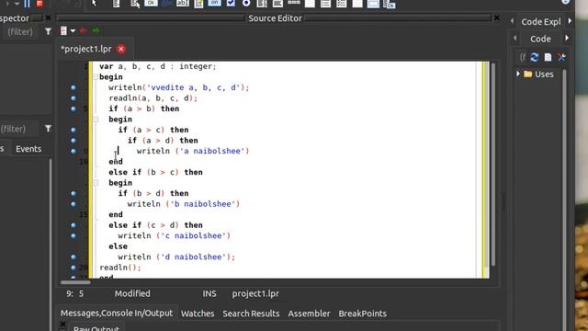Viewport: 588px width, 331px height.
Task: Toggle breakpoint on 'if (a > d) then' line
Action: point(73,141)
